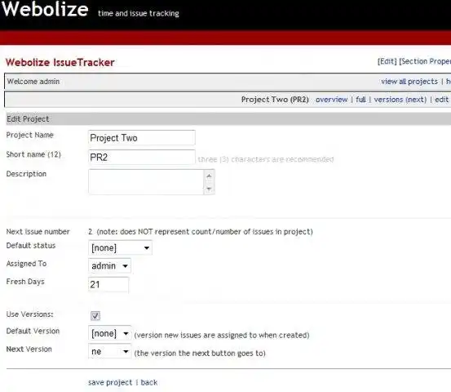This screenshot has width=451, height=392.
Task: Go to the project overview link
Action: point(332,100)
